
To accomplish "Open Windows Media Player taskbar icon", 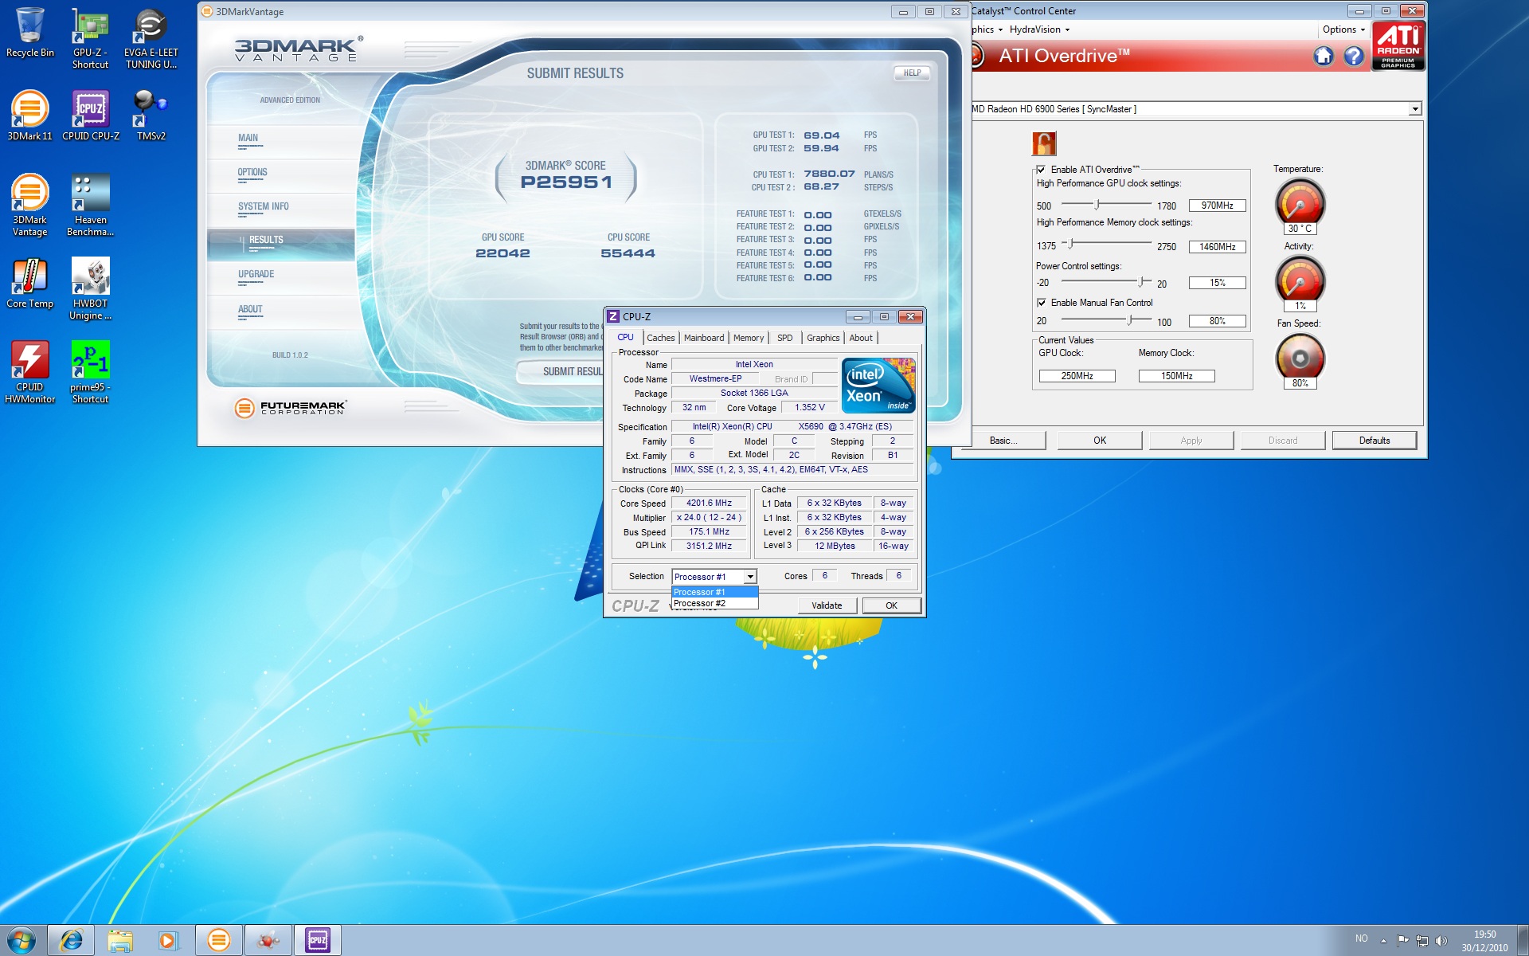I will pyautogui.click(x=168, y=940).
